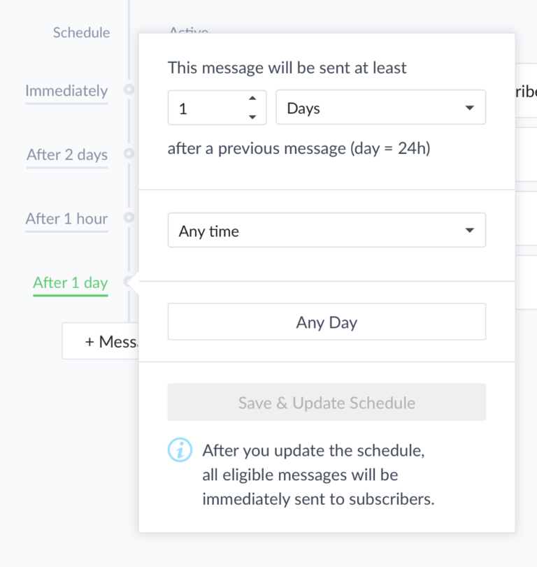
Task: Open the Days unit dropdown
Action: point(381,107)
